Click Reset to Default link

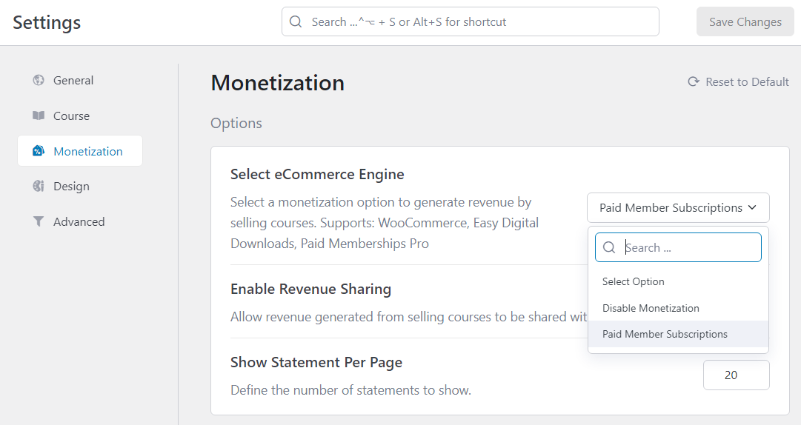738,81
